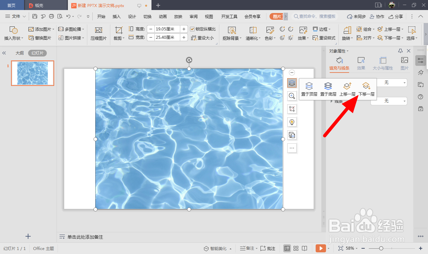Click the Print icon in quick access toolbar
428x254 pixels.
point(51,16)
